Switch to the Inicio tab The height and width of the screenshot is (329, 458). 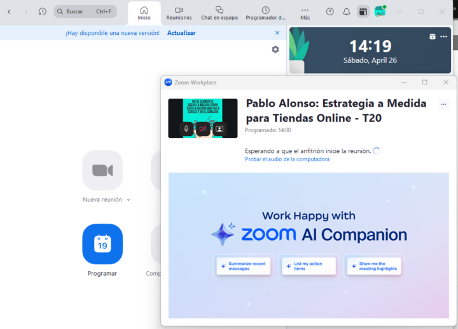coord(144,13)
